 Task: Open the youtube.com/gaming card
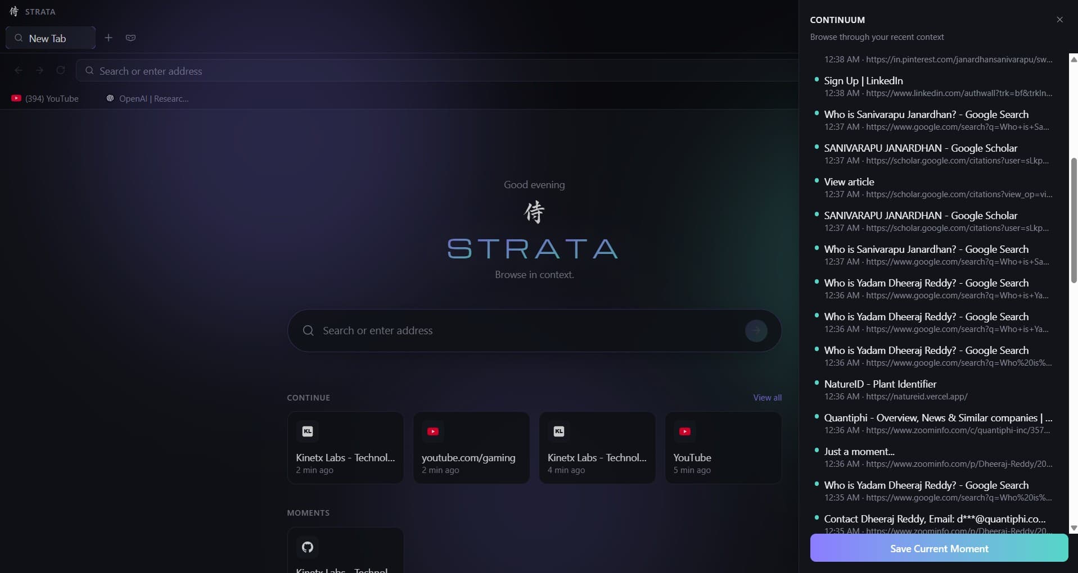[x=471, y=448]
